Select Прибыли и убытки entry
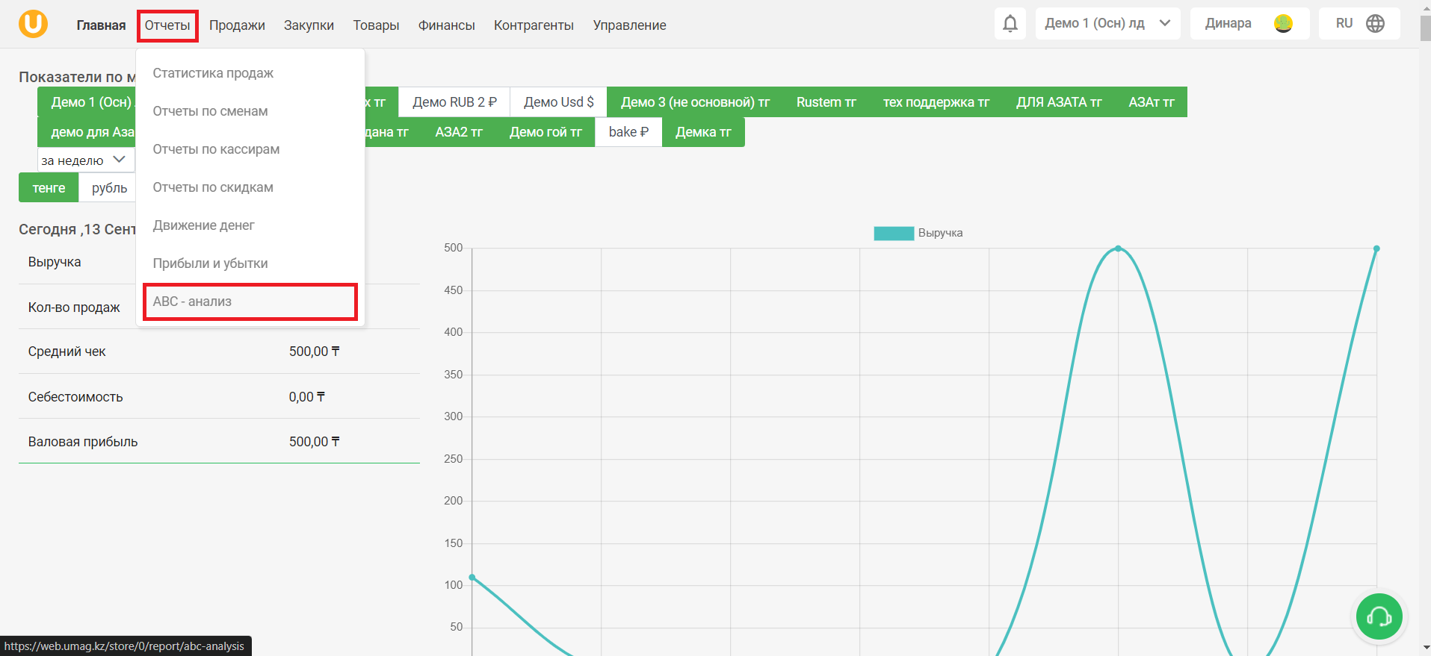Viewport: 1431px width, 656px height. coord(250,263)
